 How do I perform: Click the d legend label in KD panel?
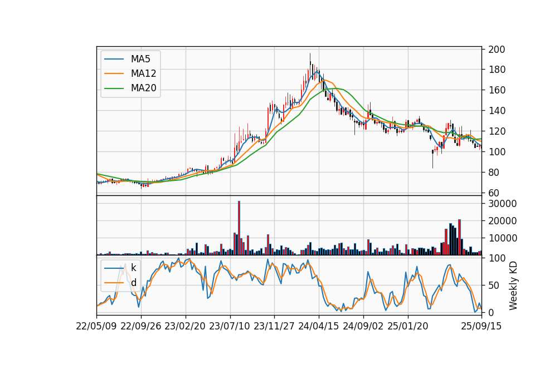[x=133, y=283]
